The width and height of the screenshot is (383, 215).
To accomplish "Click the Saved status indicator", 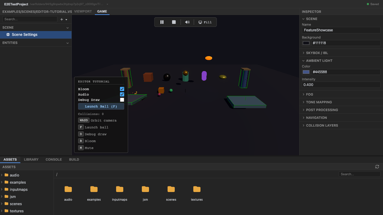I will (373, 4).
